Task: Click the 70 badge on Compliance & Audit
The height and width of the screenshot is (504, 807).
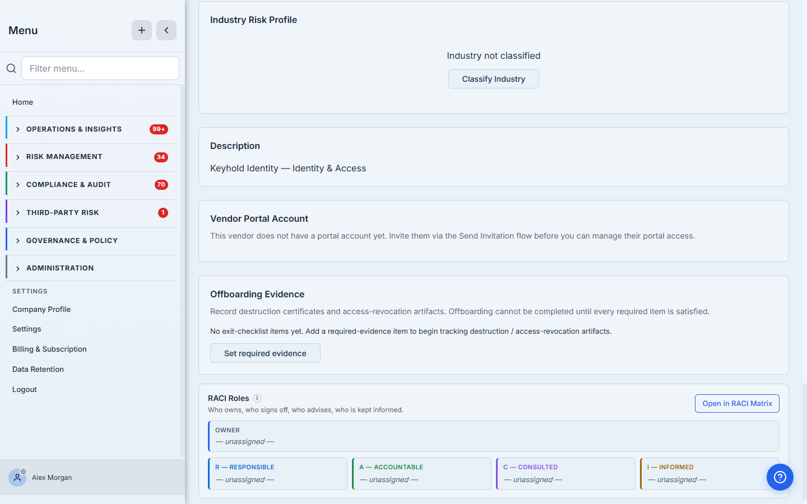Action: coord(161,185)
